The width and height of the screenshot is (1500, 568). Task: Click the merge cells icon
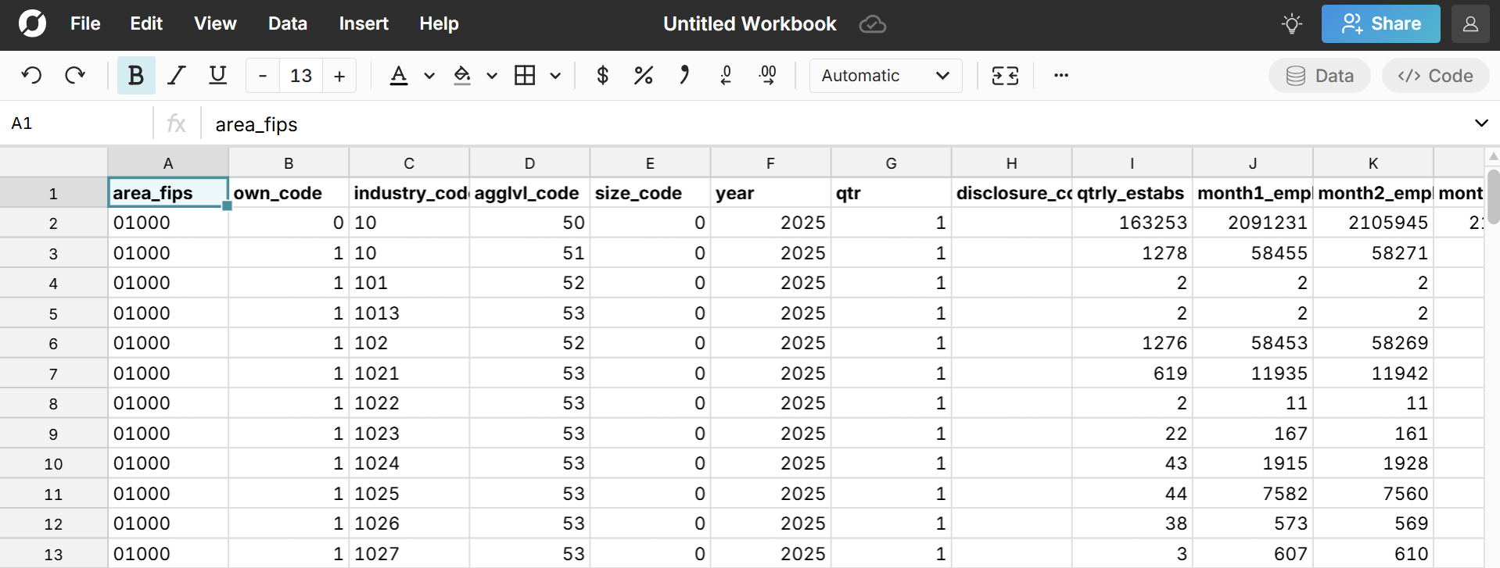click(x=1005, y=76)
